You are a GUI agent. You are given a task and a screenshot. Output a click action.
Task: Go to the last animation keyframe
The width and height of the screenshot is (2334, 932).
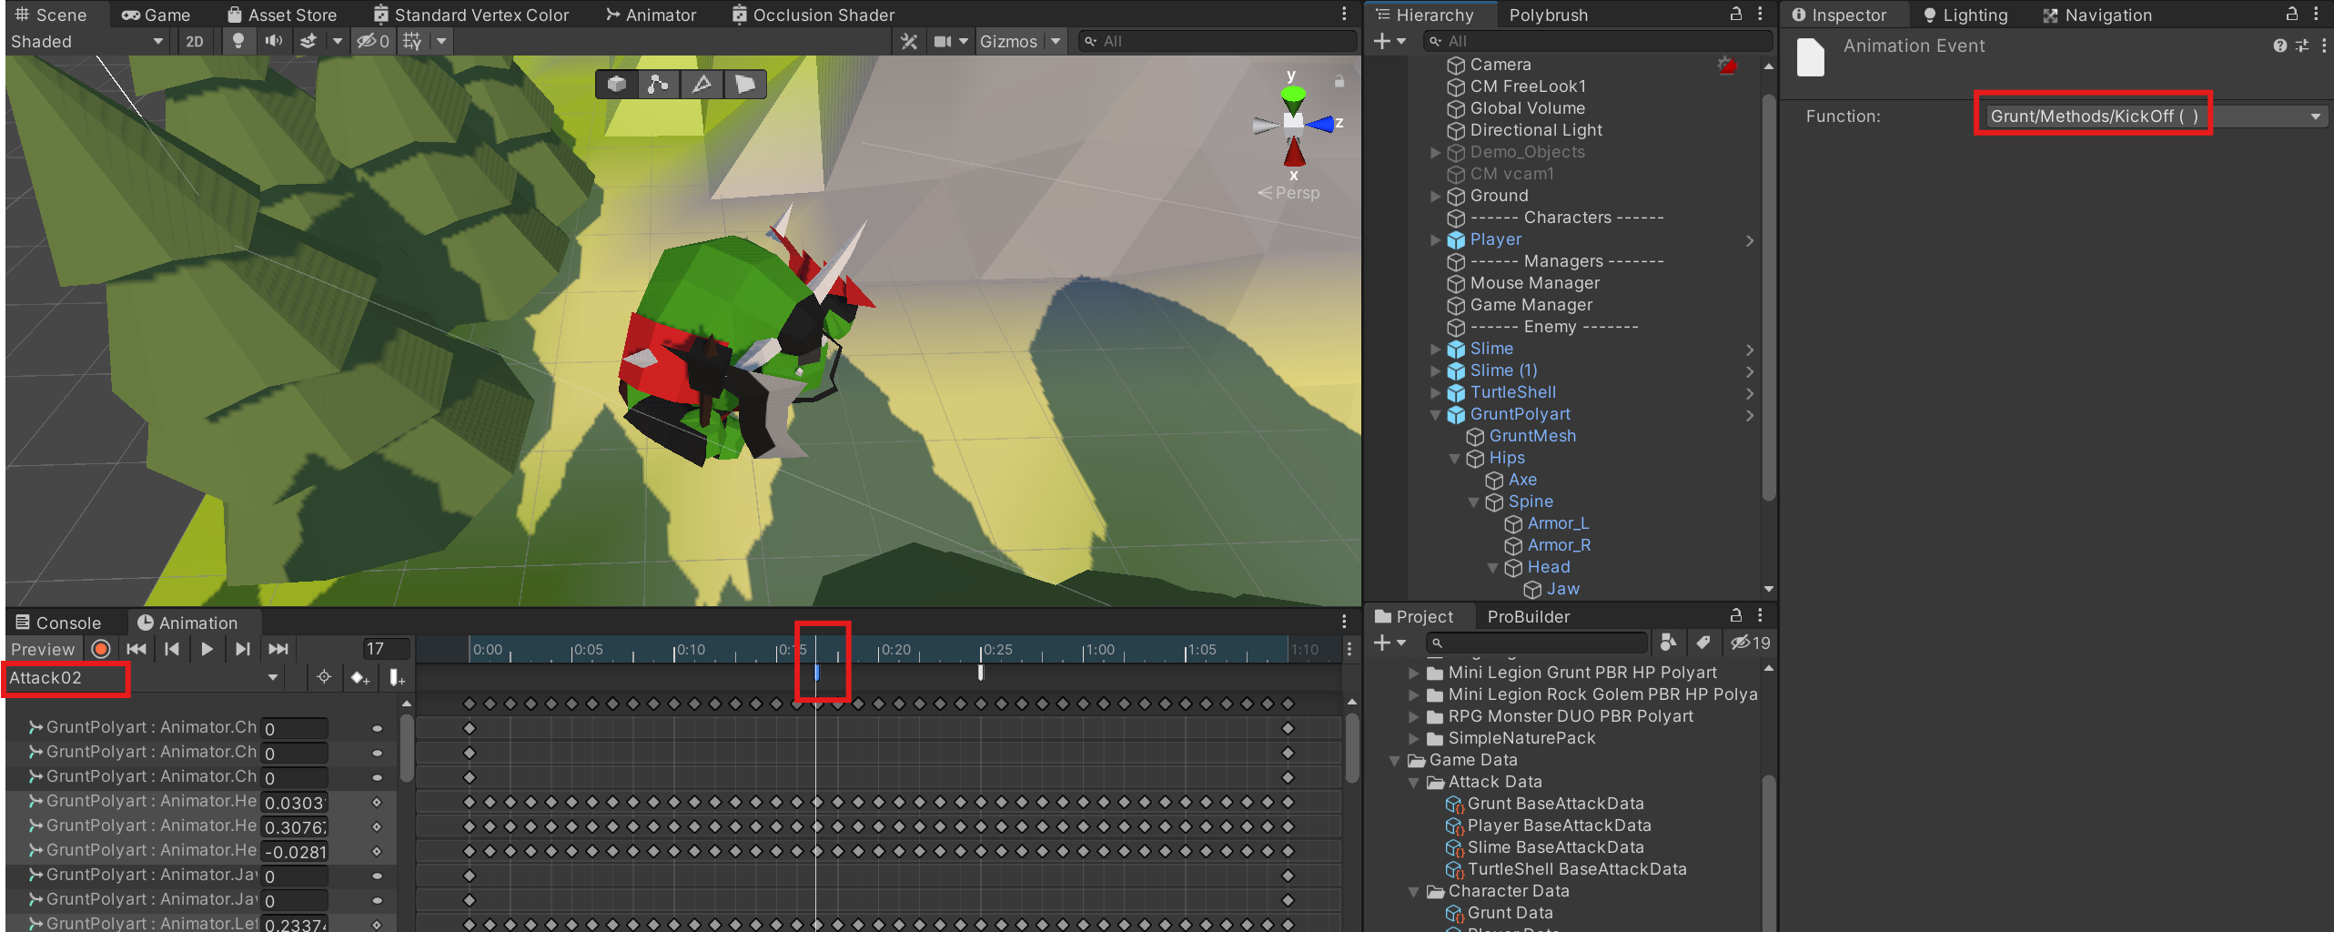278,649
